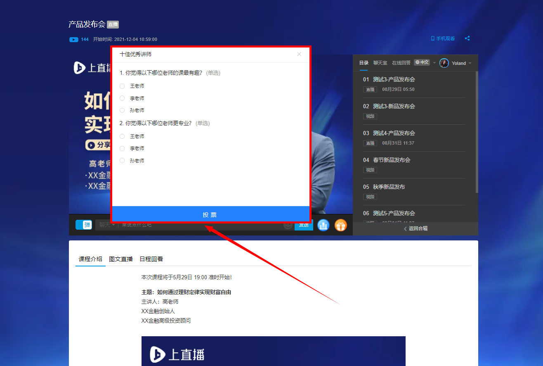Click the 上直播 banner image in course intro

[x=273, y=351]
